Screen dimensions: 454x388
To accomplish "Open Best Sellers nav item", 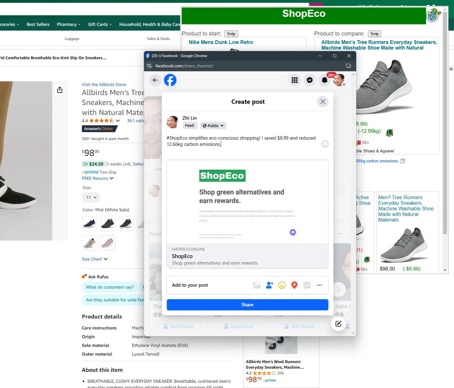I will pyautogui.click(x=38, y=24).
